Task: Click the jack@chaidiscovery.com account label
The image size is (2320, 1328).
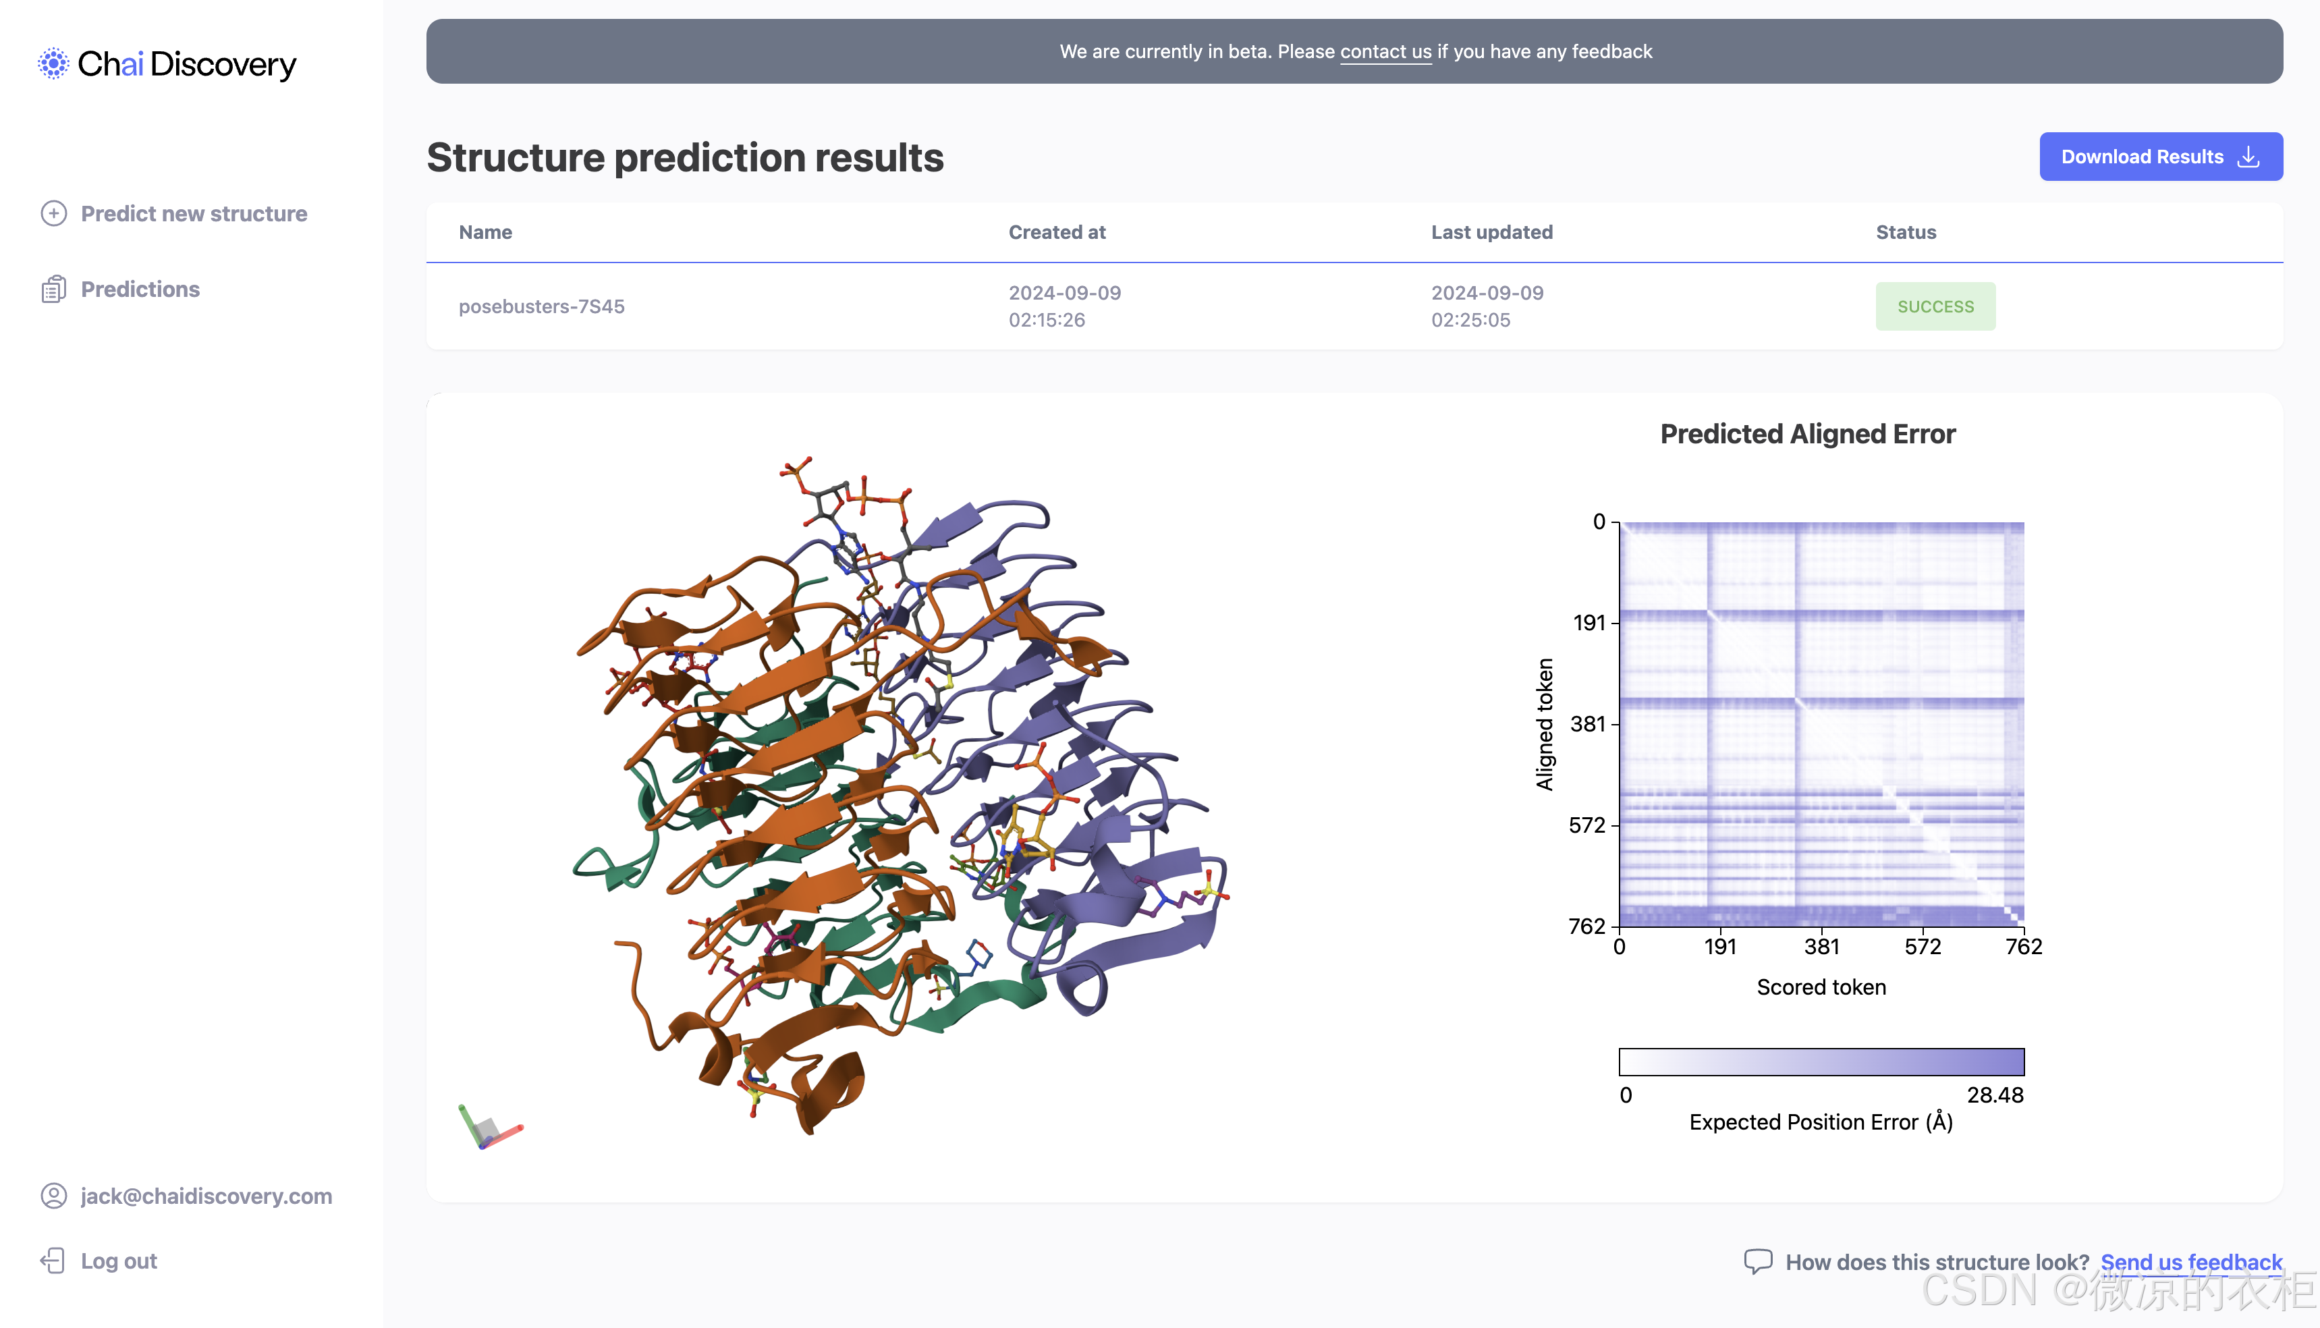Action: pyautogui.click(x=206, y=1196)
